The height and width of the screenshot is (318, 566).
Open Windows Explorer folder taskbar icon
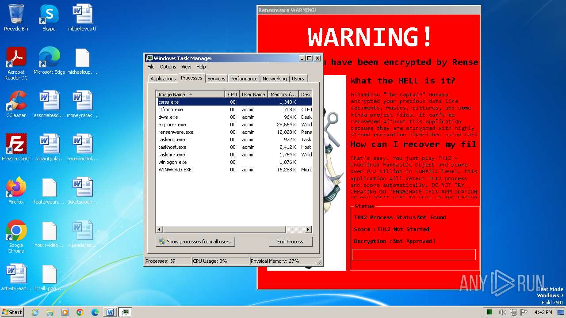50,312
